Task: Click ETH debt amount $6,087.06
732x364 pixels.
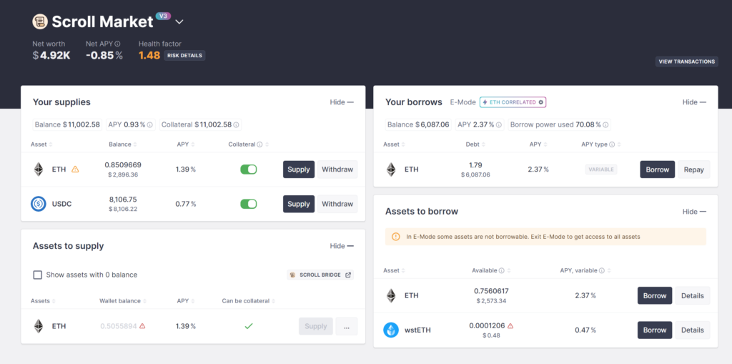Action: tap(475, 174)
